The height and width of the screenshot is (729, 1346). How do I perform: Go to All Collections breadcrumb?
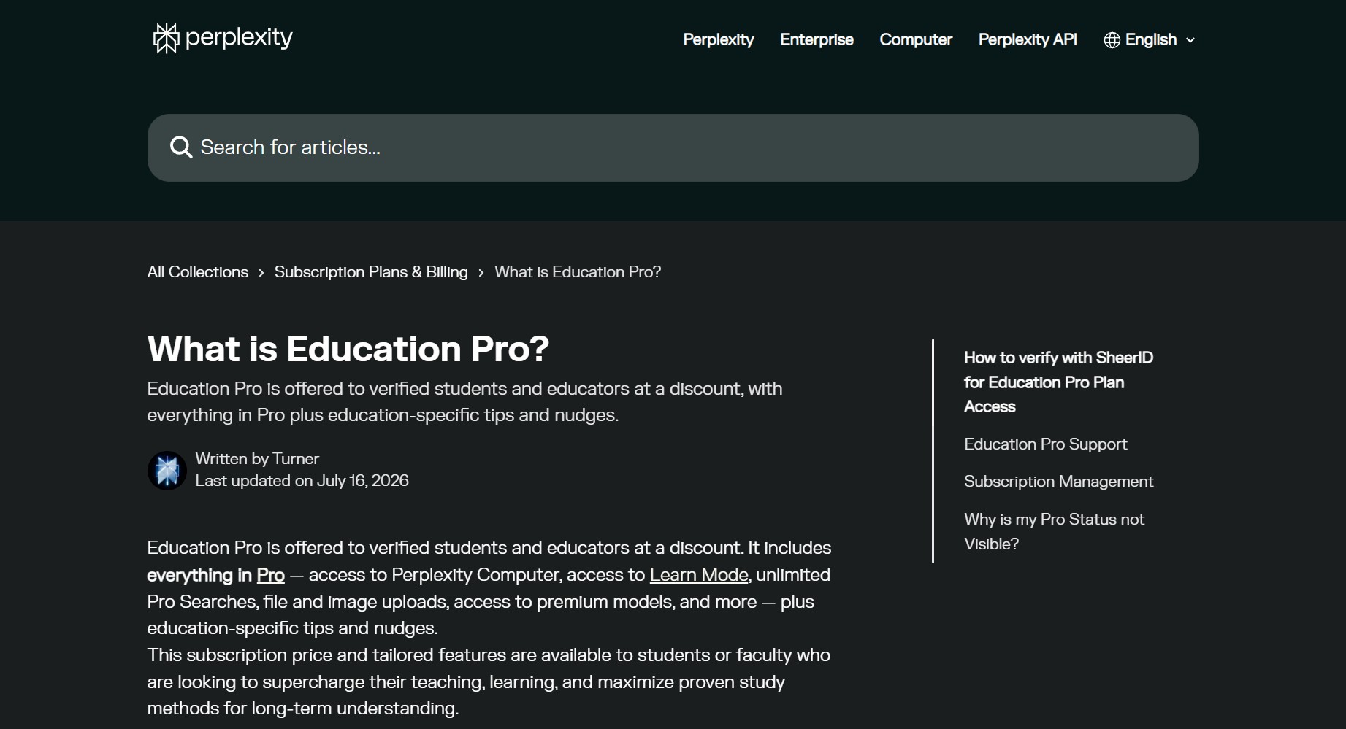(x=198, y=272)
